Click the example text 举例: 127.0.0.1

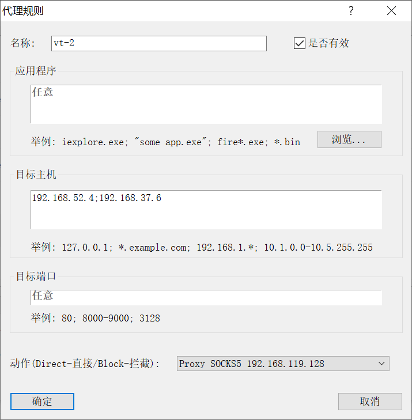(202, 247)
